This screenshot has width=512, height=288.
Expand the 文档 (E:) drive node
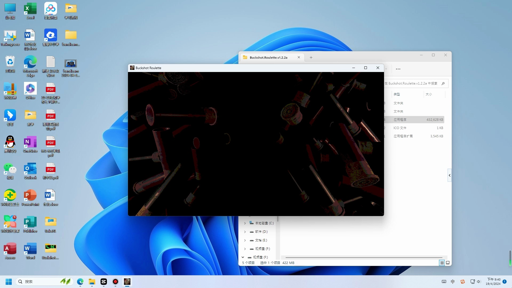coord(245,240)
